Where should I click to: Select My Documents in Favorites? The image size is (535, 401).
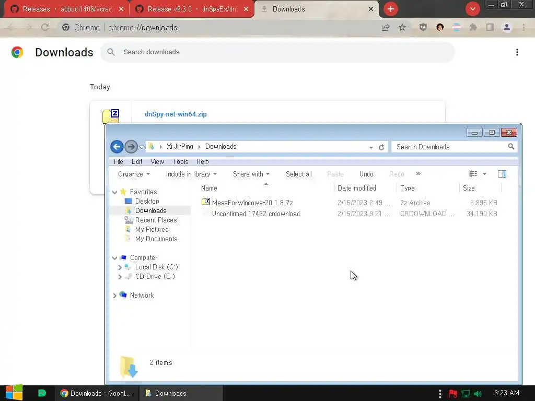(156, 239)
